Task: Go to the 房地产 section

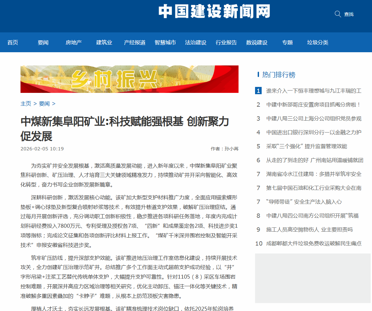Action: [x=74, y=43]
